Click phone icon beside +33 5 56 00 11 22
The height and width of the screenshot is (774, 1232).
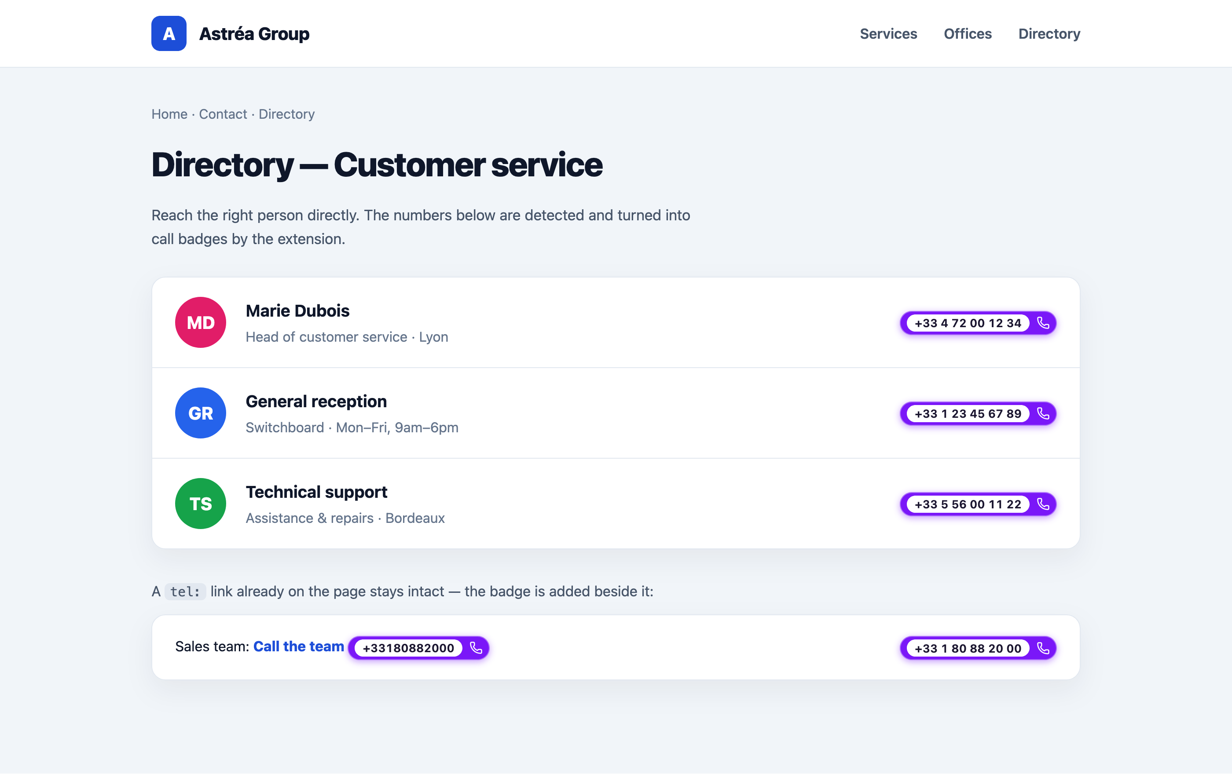pyautogui.click(x=1043, y=504)
